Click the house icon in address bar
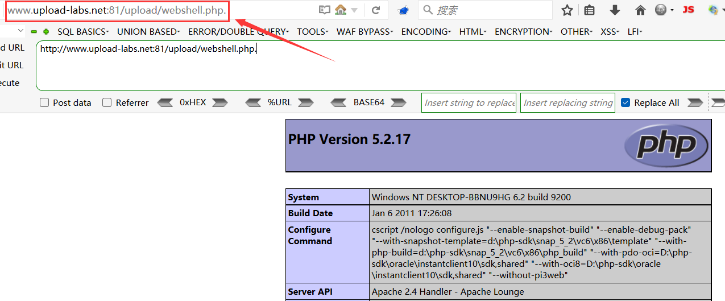 pos(341,10)
